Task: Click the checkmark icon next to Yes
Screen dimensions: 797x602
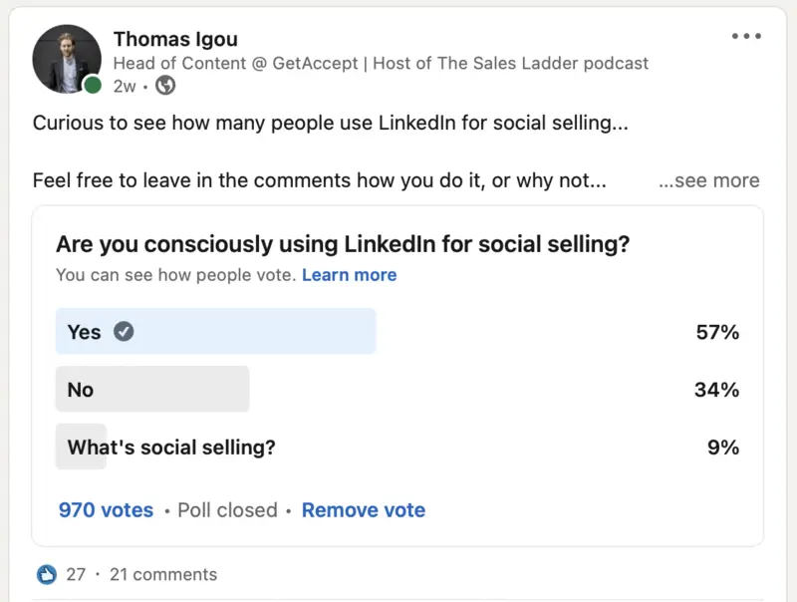Action: (x=124, y=332)
